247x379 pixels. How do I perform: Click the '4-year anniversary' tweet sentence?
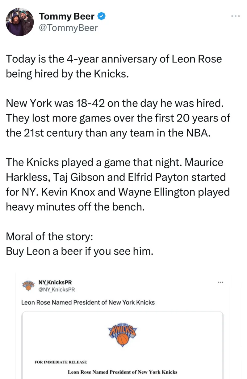[x=114, y=59]
